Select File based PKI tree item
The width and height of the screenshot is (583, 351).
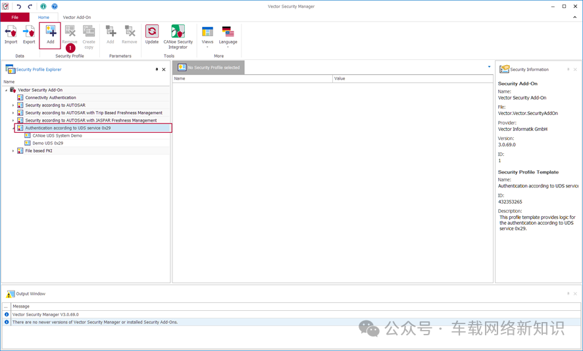[39, 151]
